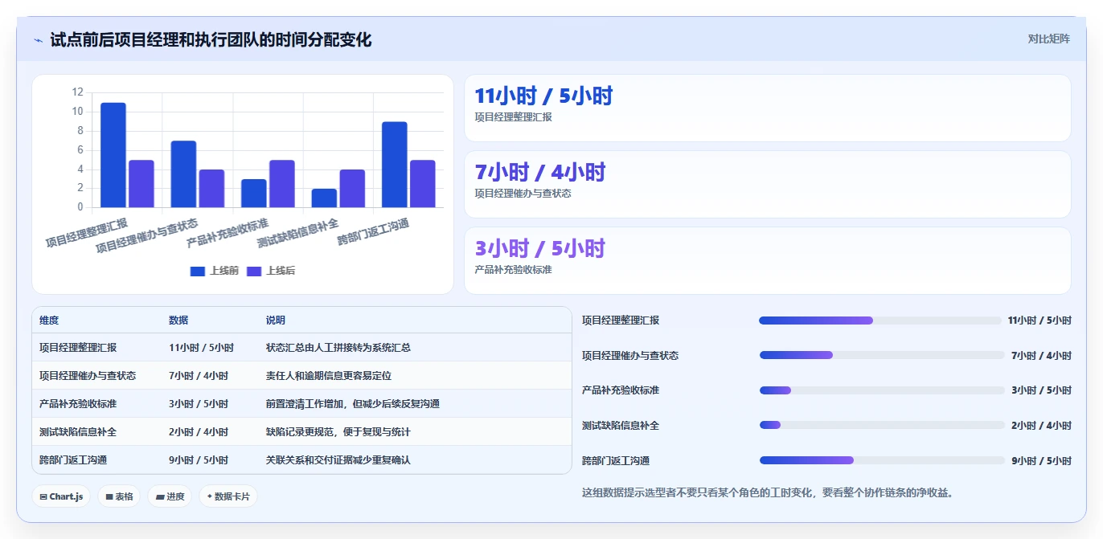Click description 状态汇总由人工拼接转为系统汇总
The width and height of the screenshot is (1103, 539).
point(338,348)
